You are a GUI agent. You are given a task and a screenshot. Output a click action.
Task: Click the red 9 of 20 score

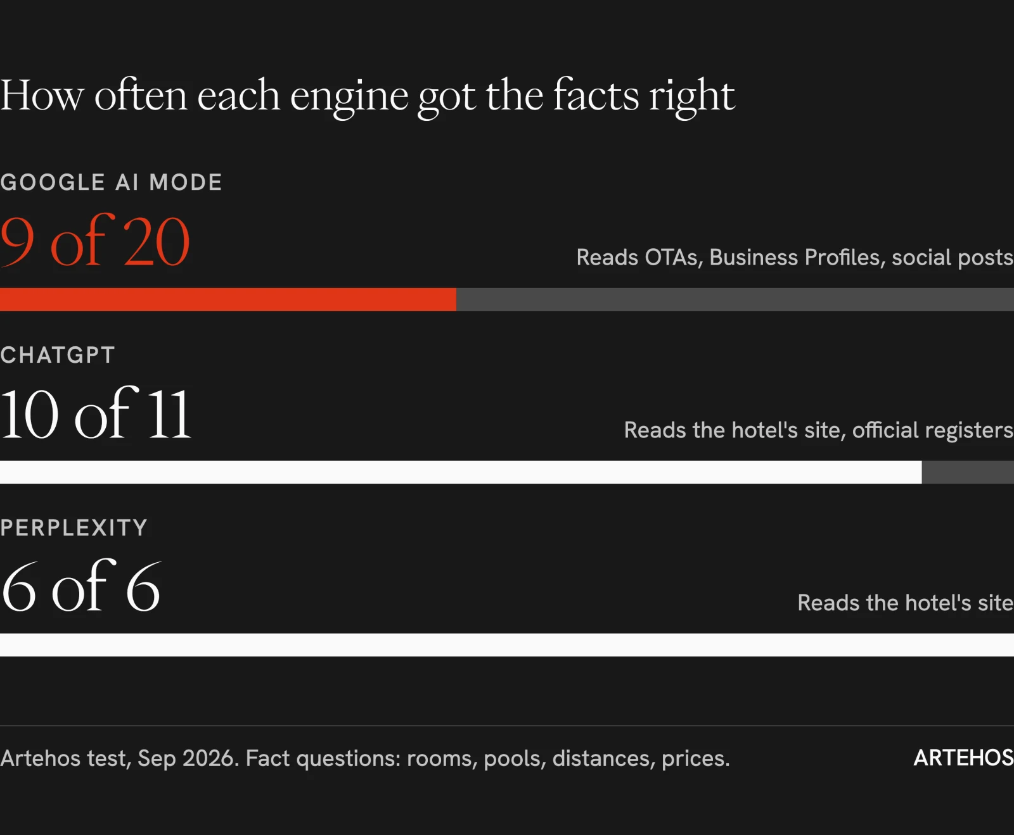(x=95, y=241)
